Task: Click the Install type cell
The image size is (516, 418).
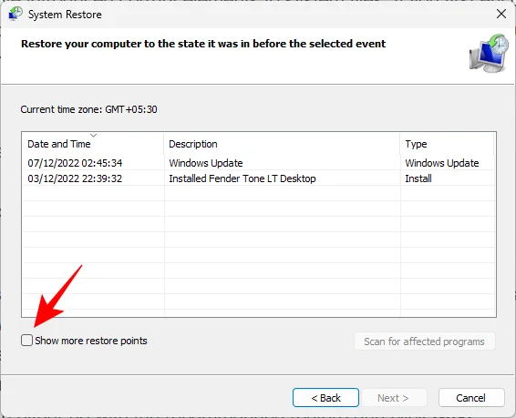Action: coord(418,178)
